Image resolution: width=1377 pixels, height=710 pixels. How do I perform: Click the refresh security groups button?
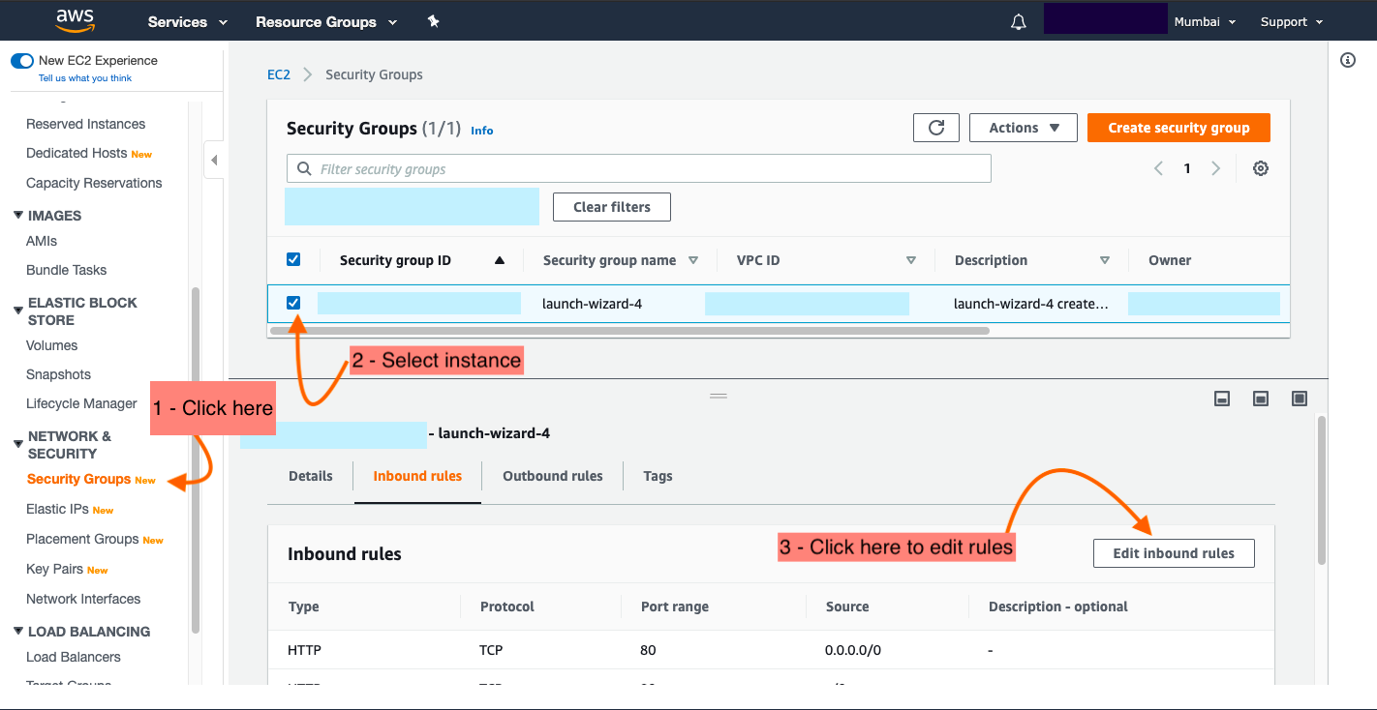(x=935, y=128)
